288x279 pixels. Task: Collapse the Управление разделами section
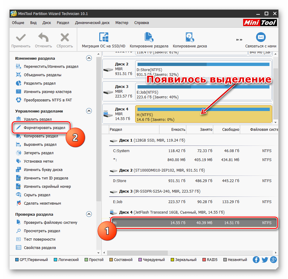89,111
